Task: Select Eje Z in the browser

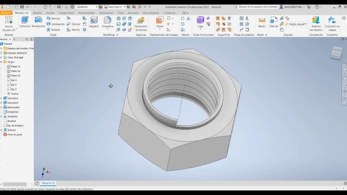Action: click(x=12, y=89)
